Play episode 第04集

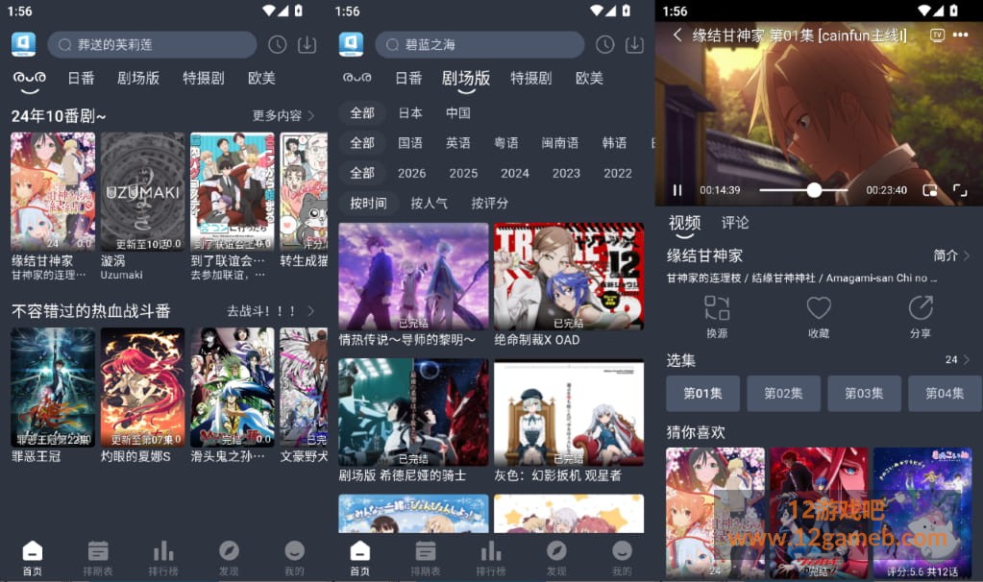pyautogui.click(x=945, y=394)
